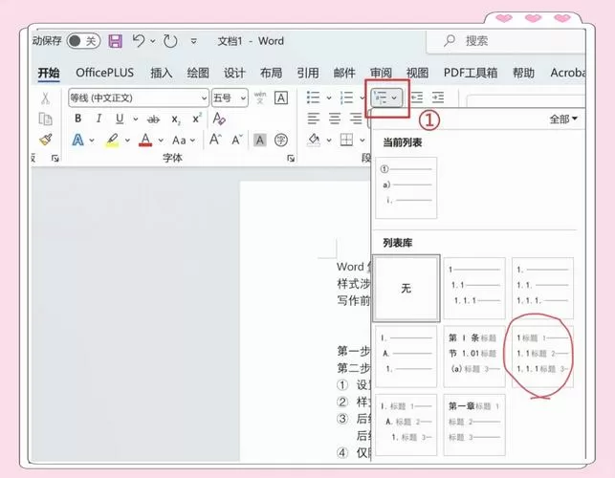Click the Shading paint bucket icon
Viewport: 615px width, 478px height.
(314, 140)
